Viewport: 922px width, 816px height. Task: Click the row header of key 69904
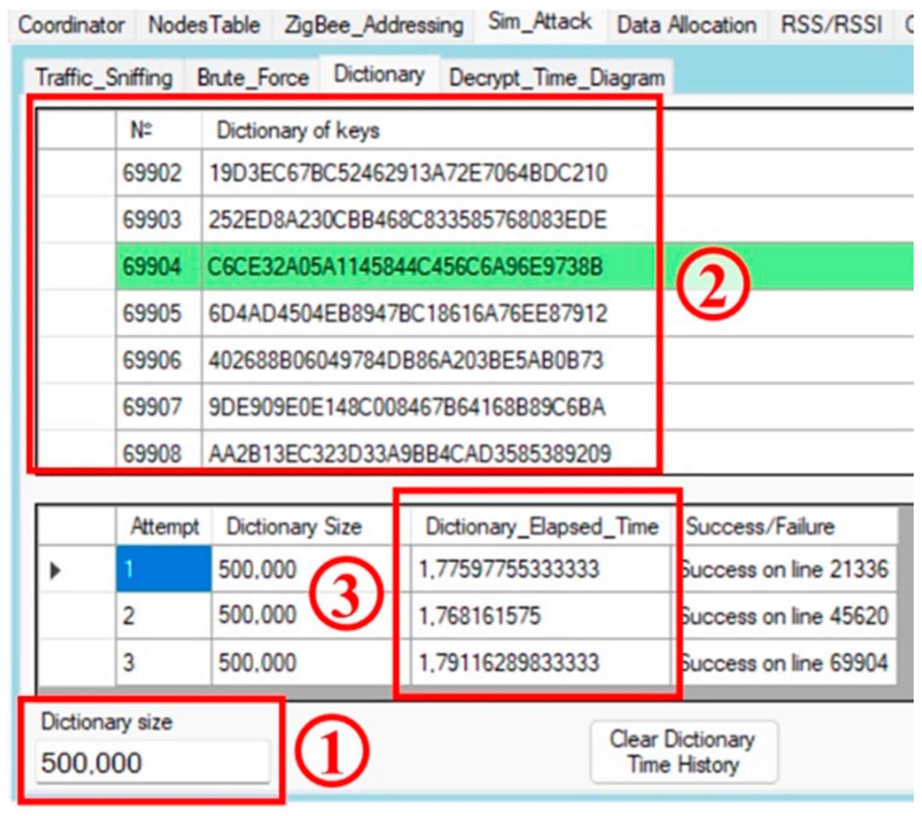click(77, 267)
